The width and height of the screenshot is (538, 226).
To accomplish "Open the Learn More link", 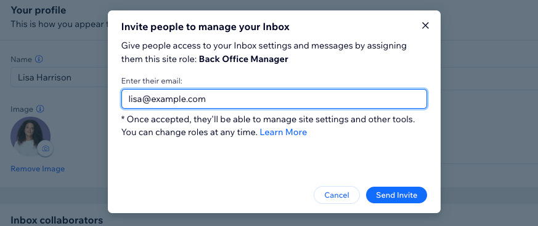I will tap(283, 132).
